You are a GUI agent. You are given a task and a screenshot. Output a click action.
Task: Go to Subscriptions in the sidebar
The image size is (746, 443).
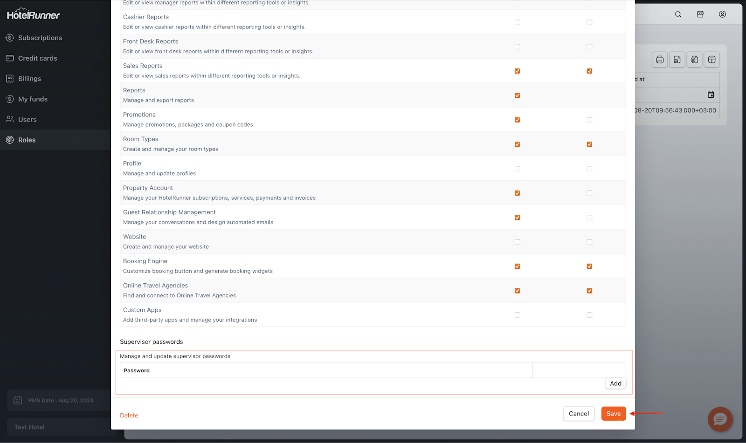pyautogui.click(x=40, y=38)
